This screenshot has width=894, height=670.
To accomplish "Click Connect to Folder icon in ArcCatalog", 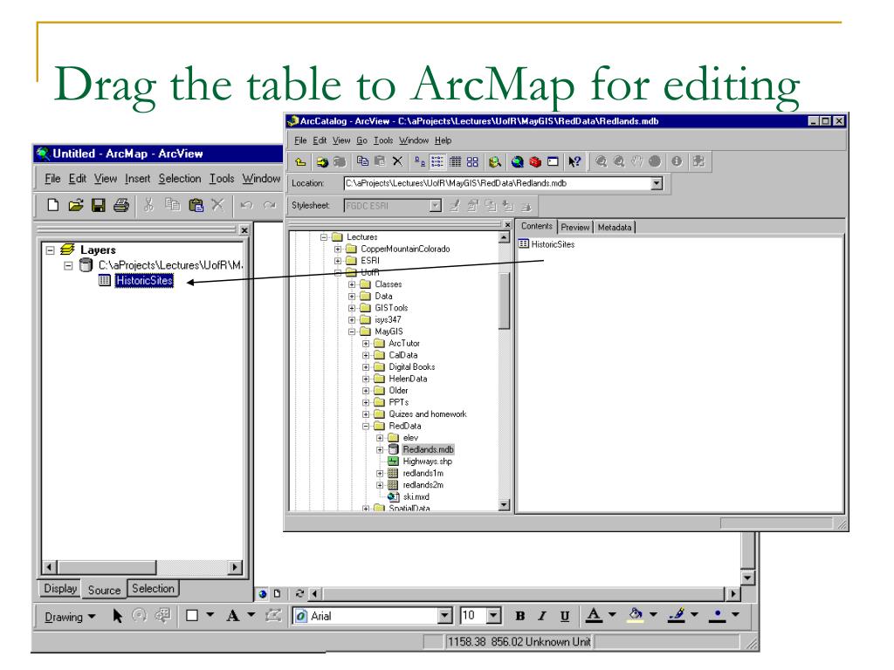I will point(322,161).
